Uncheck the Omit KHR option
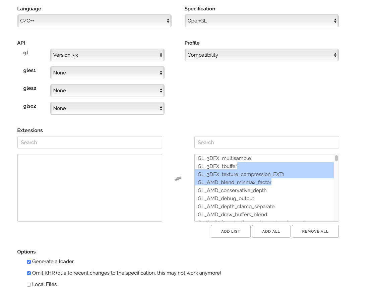The height and width of the screenshot is (287, 379). point(29,273)
